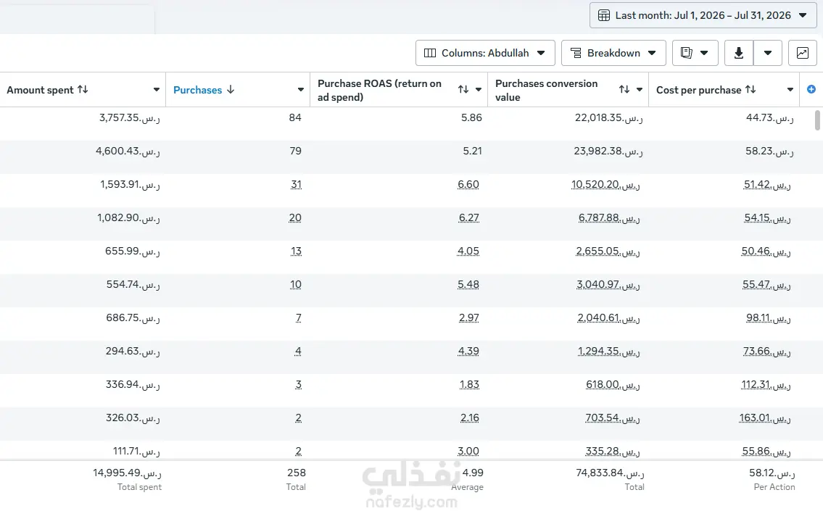The height and width of the screenshot is (511, 823).
Task: Open cost per purchase 98.11
Action: [769, 318]
